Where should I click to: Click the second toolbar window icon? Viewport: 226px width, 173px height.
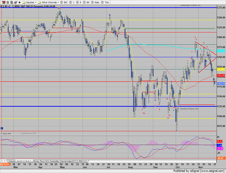[8, 2]
